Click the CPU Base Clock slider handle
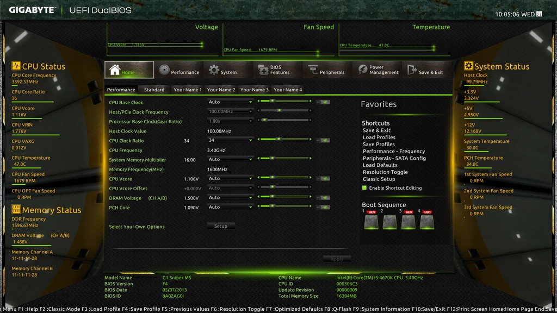The height and width of the screenshot is (313, 557). click(273, 101)
